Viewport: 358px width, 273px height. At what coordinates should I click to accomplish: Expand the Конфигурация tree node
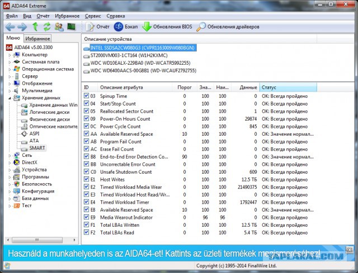(10, 191)
